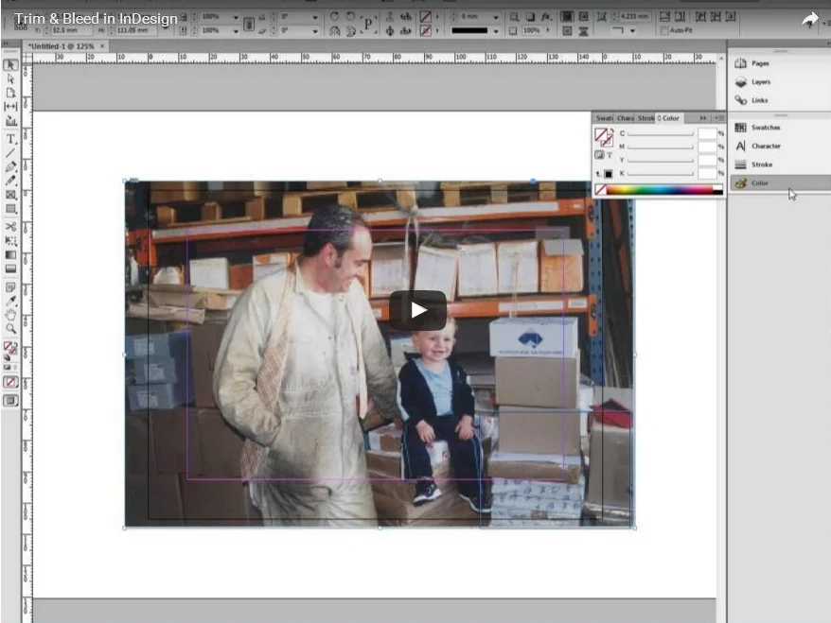Select the Zoom tool magnifier
This screenshot has height=623, width=831.
click(10, 329)
